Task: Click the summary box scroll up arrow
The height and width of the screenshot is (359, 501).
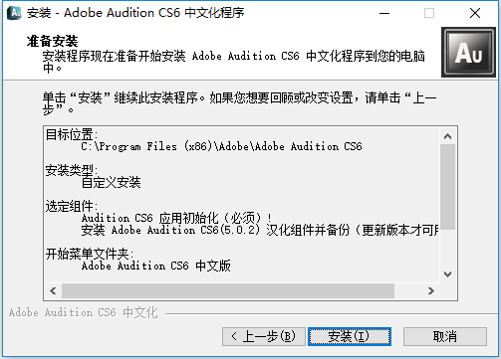Action: click(x=447, y=136)
